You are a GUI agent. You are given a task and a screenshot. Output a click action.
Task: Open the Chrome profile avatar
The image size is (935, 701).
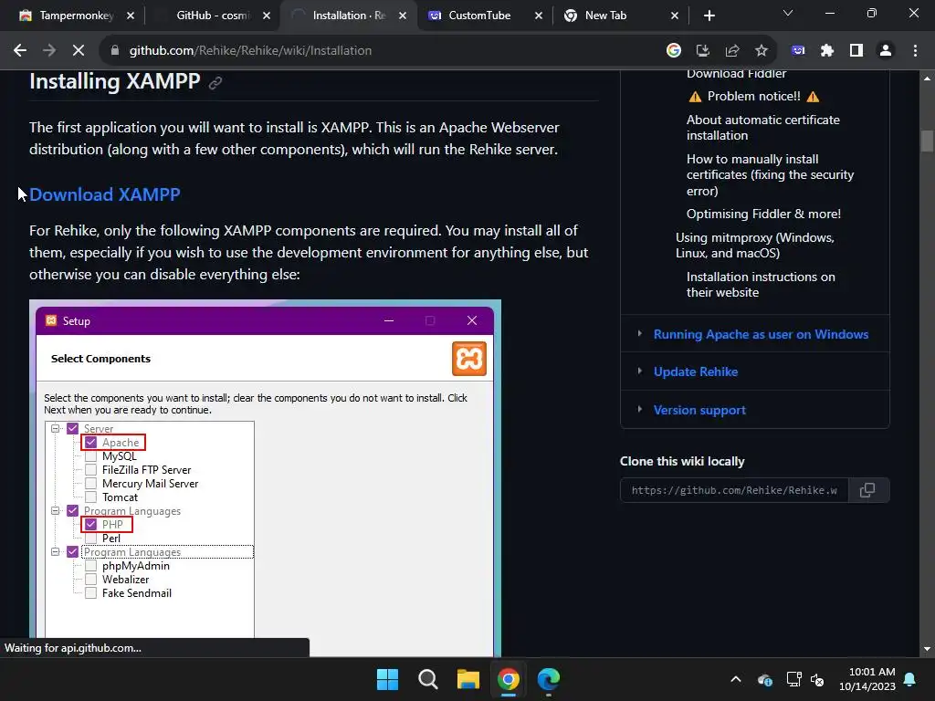tap(886, 51)
